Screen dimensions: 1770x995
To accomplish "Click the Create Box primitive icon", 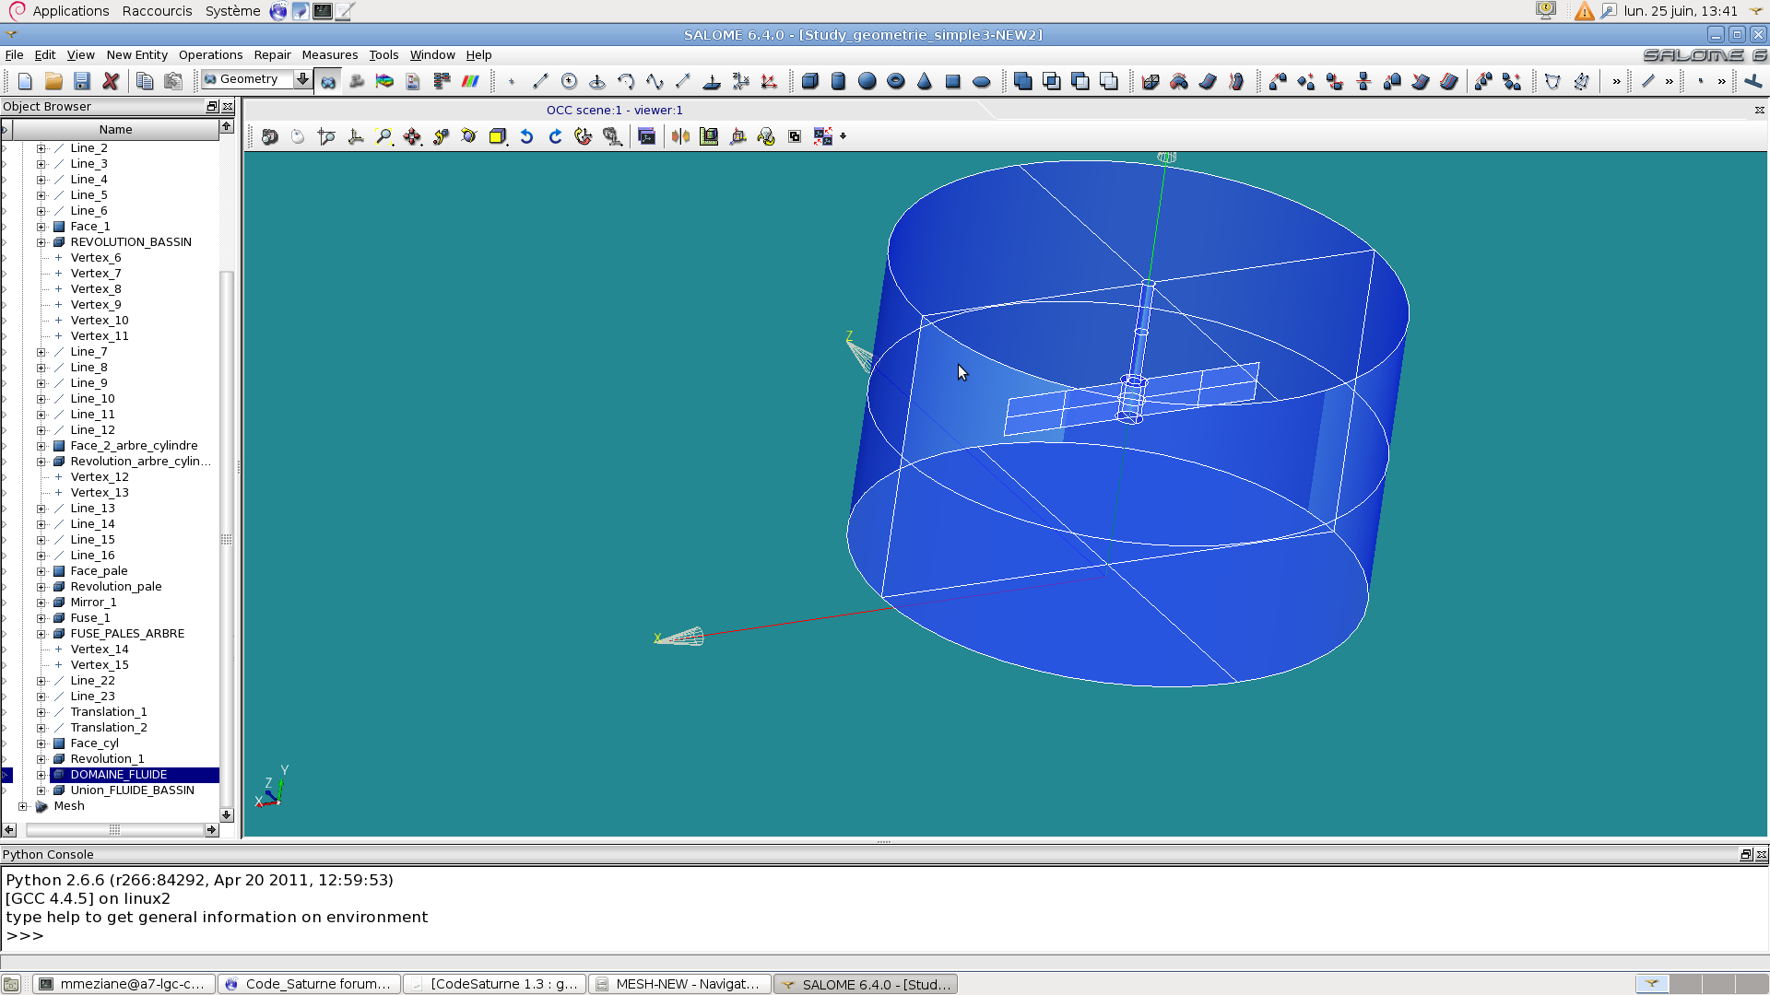I will 809,81.
